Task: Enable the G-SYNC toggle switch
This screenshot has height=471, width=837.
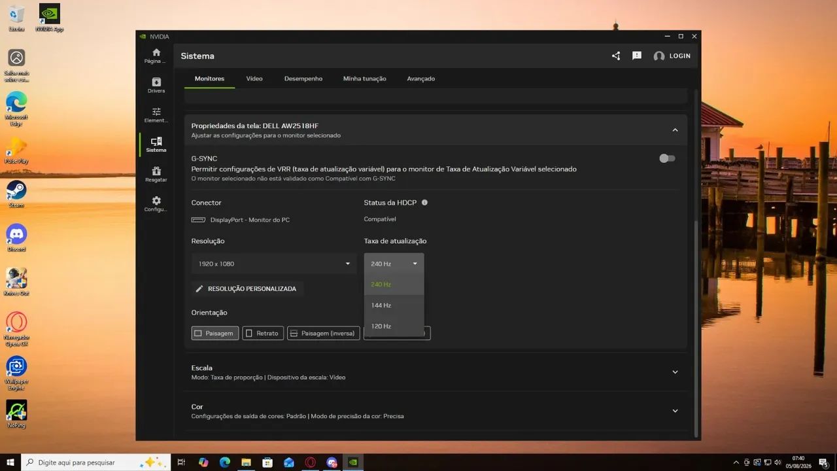Action: pyautogui.click(x=667, y=158)
